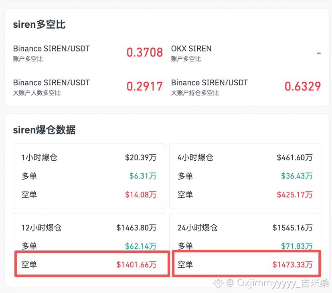The width and height of the screenshot is (332, 293).
Task: Click the OKX SIREN dash value
Action: click(319, 53)
